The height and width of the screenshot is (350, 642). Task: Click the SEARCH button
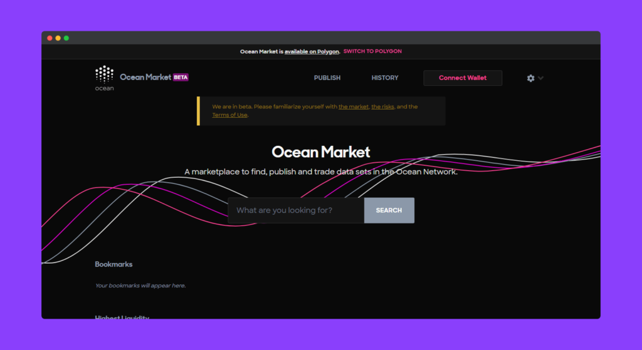point(389,210)
